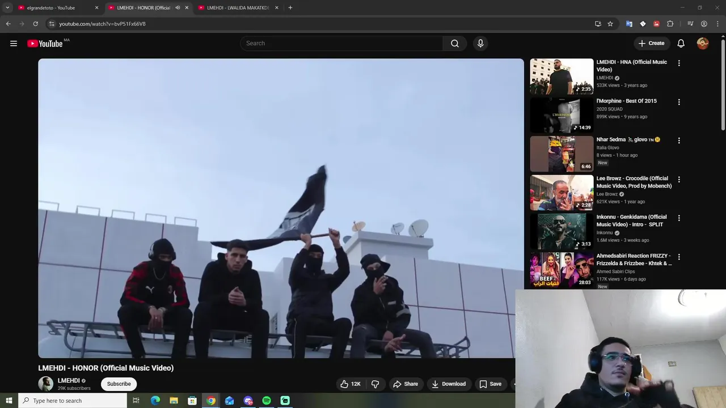Click the Windows taskbar search box
The image size is (726, 408).
72,401
